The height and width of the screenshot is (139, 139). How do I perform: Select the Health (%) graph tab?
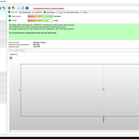[13, 54]
